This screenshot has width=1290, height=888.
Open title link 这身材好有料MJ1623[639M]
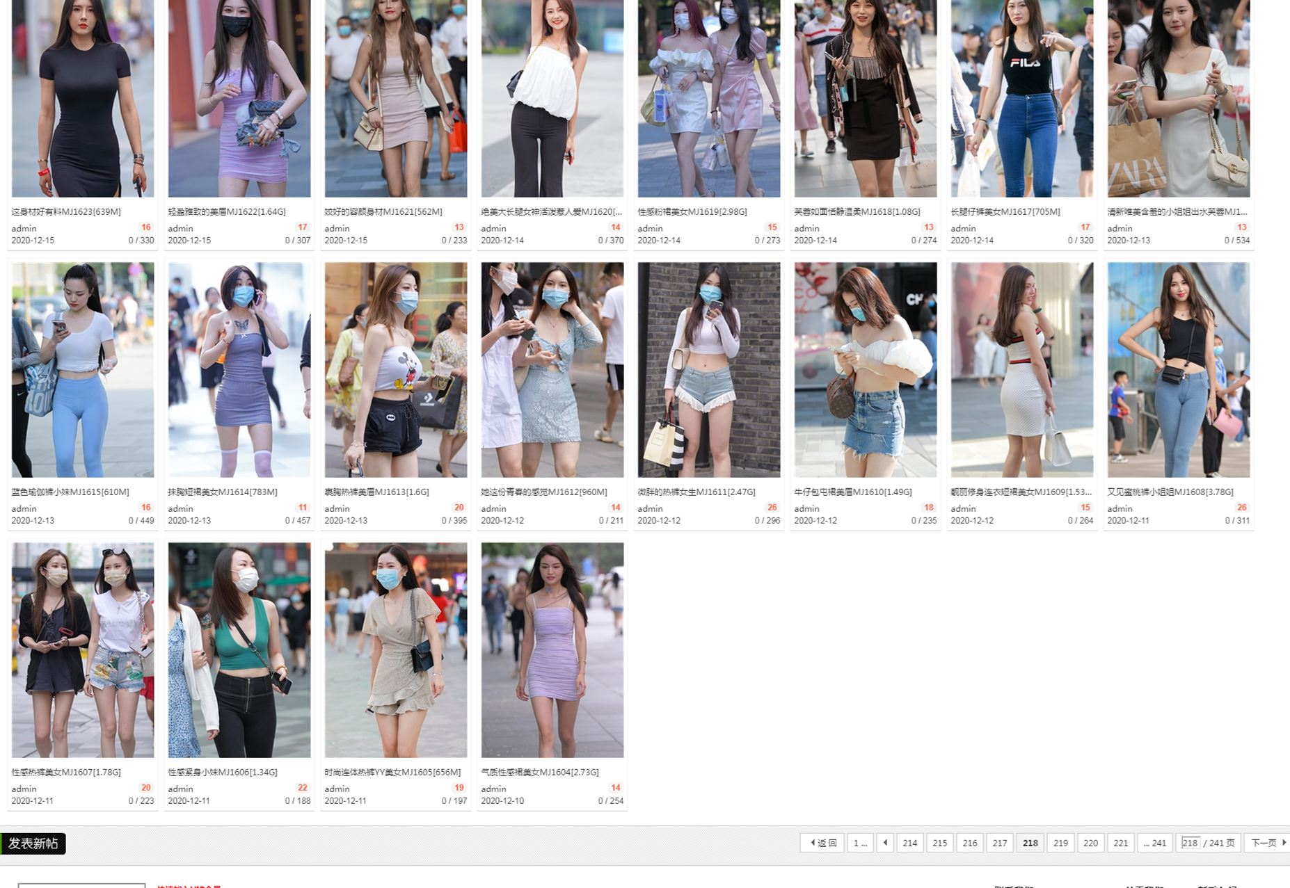point(66,211)
